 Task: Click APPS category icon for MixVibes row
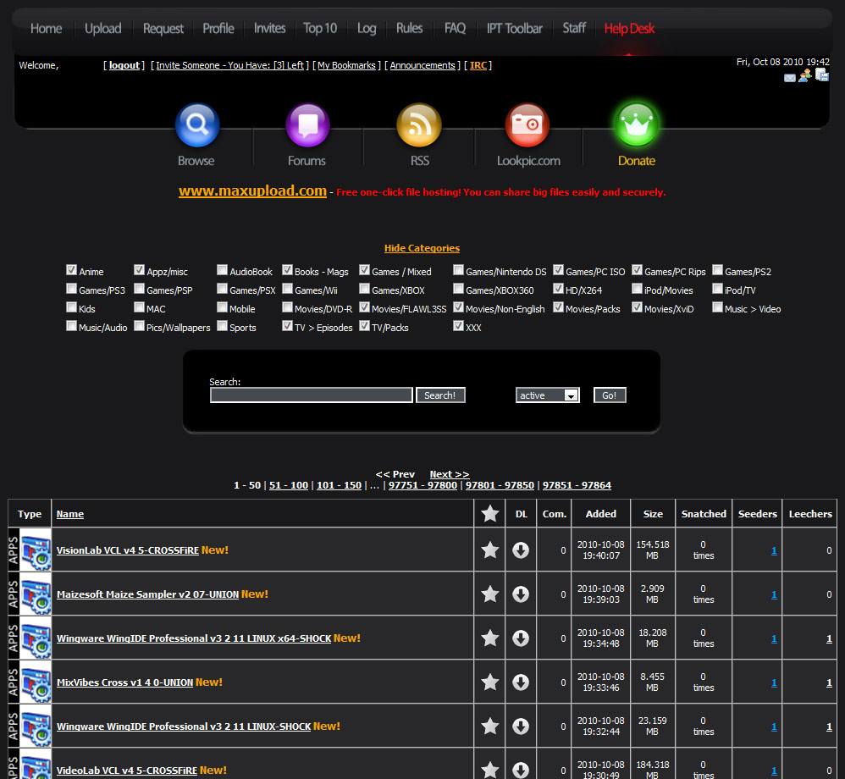[x=30, y=682]
